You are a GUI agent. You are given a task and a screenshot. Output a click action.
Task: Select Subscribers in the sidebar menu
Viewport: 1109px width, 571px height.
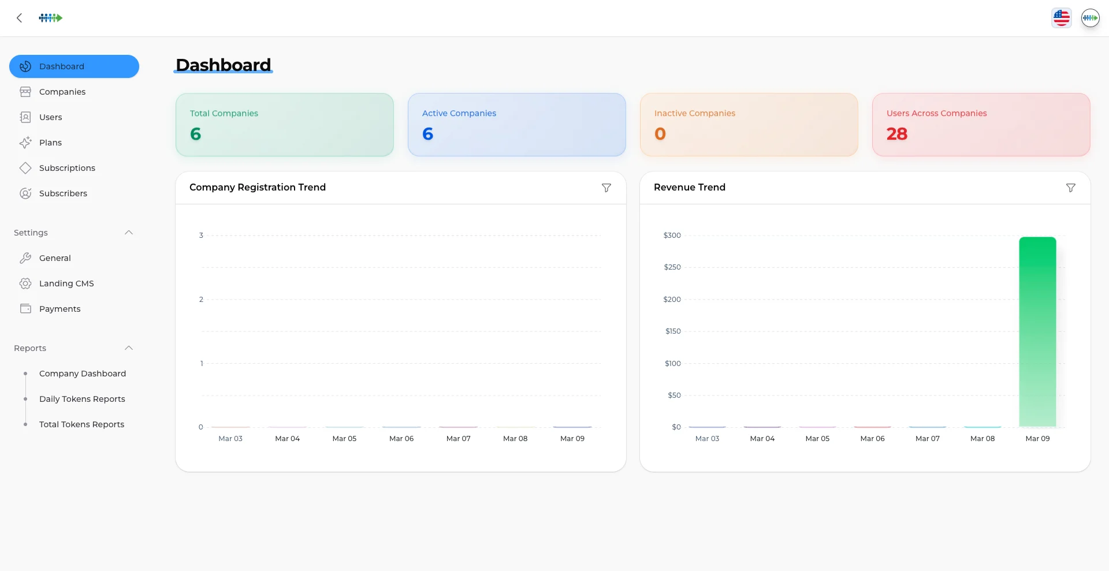point(63,193)
